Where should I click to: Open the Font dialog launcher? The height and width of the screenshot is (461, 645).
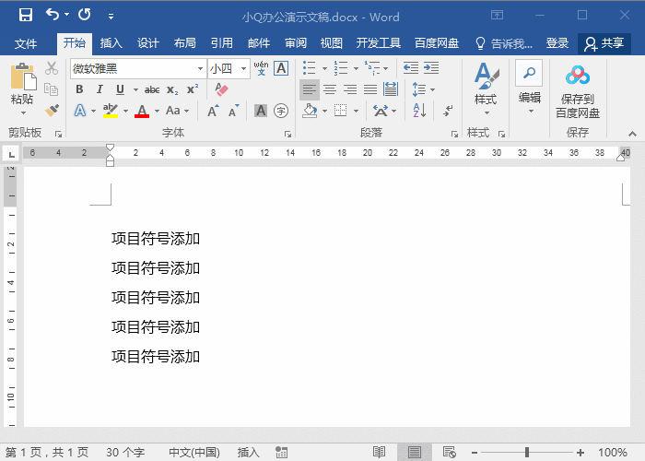(287, 135)
